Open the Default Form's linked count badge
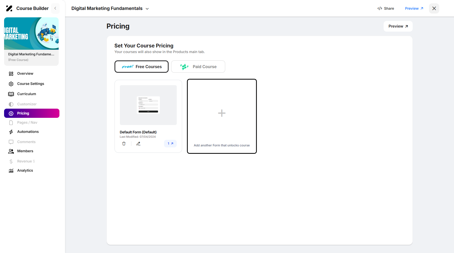 click(x=170, y=144)
